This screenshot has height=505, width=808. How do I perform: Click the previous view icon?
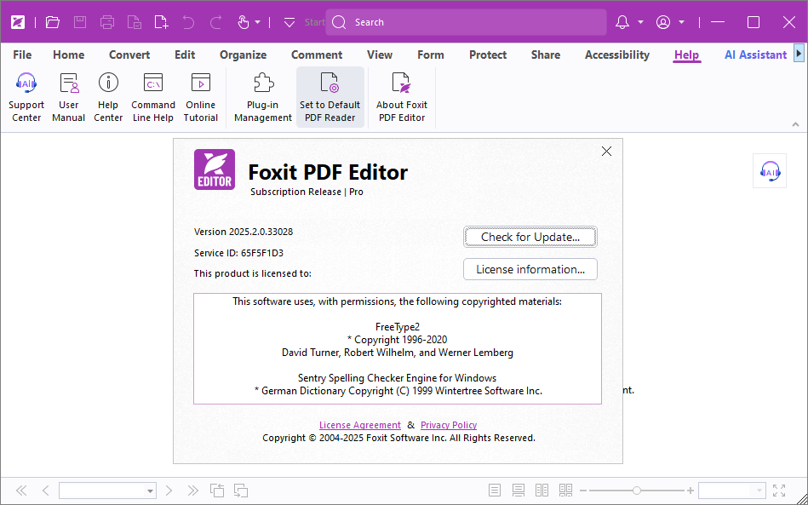(x=217, y=490)
